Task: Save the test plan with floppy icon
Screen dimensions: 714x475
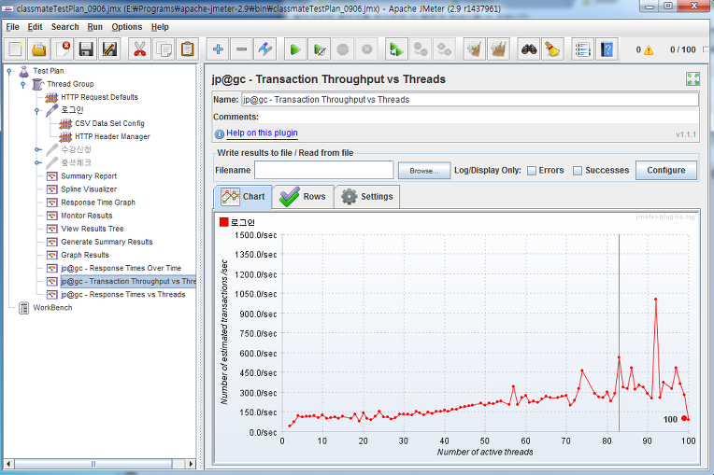Action: pyautogui.click(x=86, y=49)
